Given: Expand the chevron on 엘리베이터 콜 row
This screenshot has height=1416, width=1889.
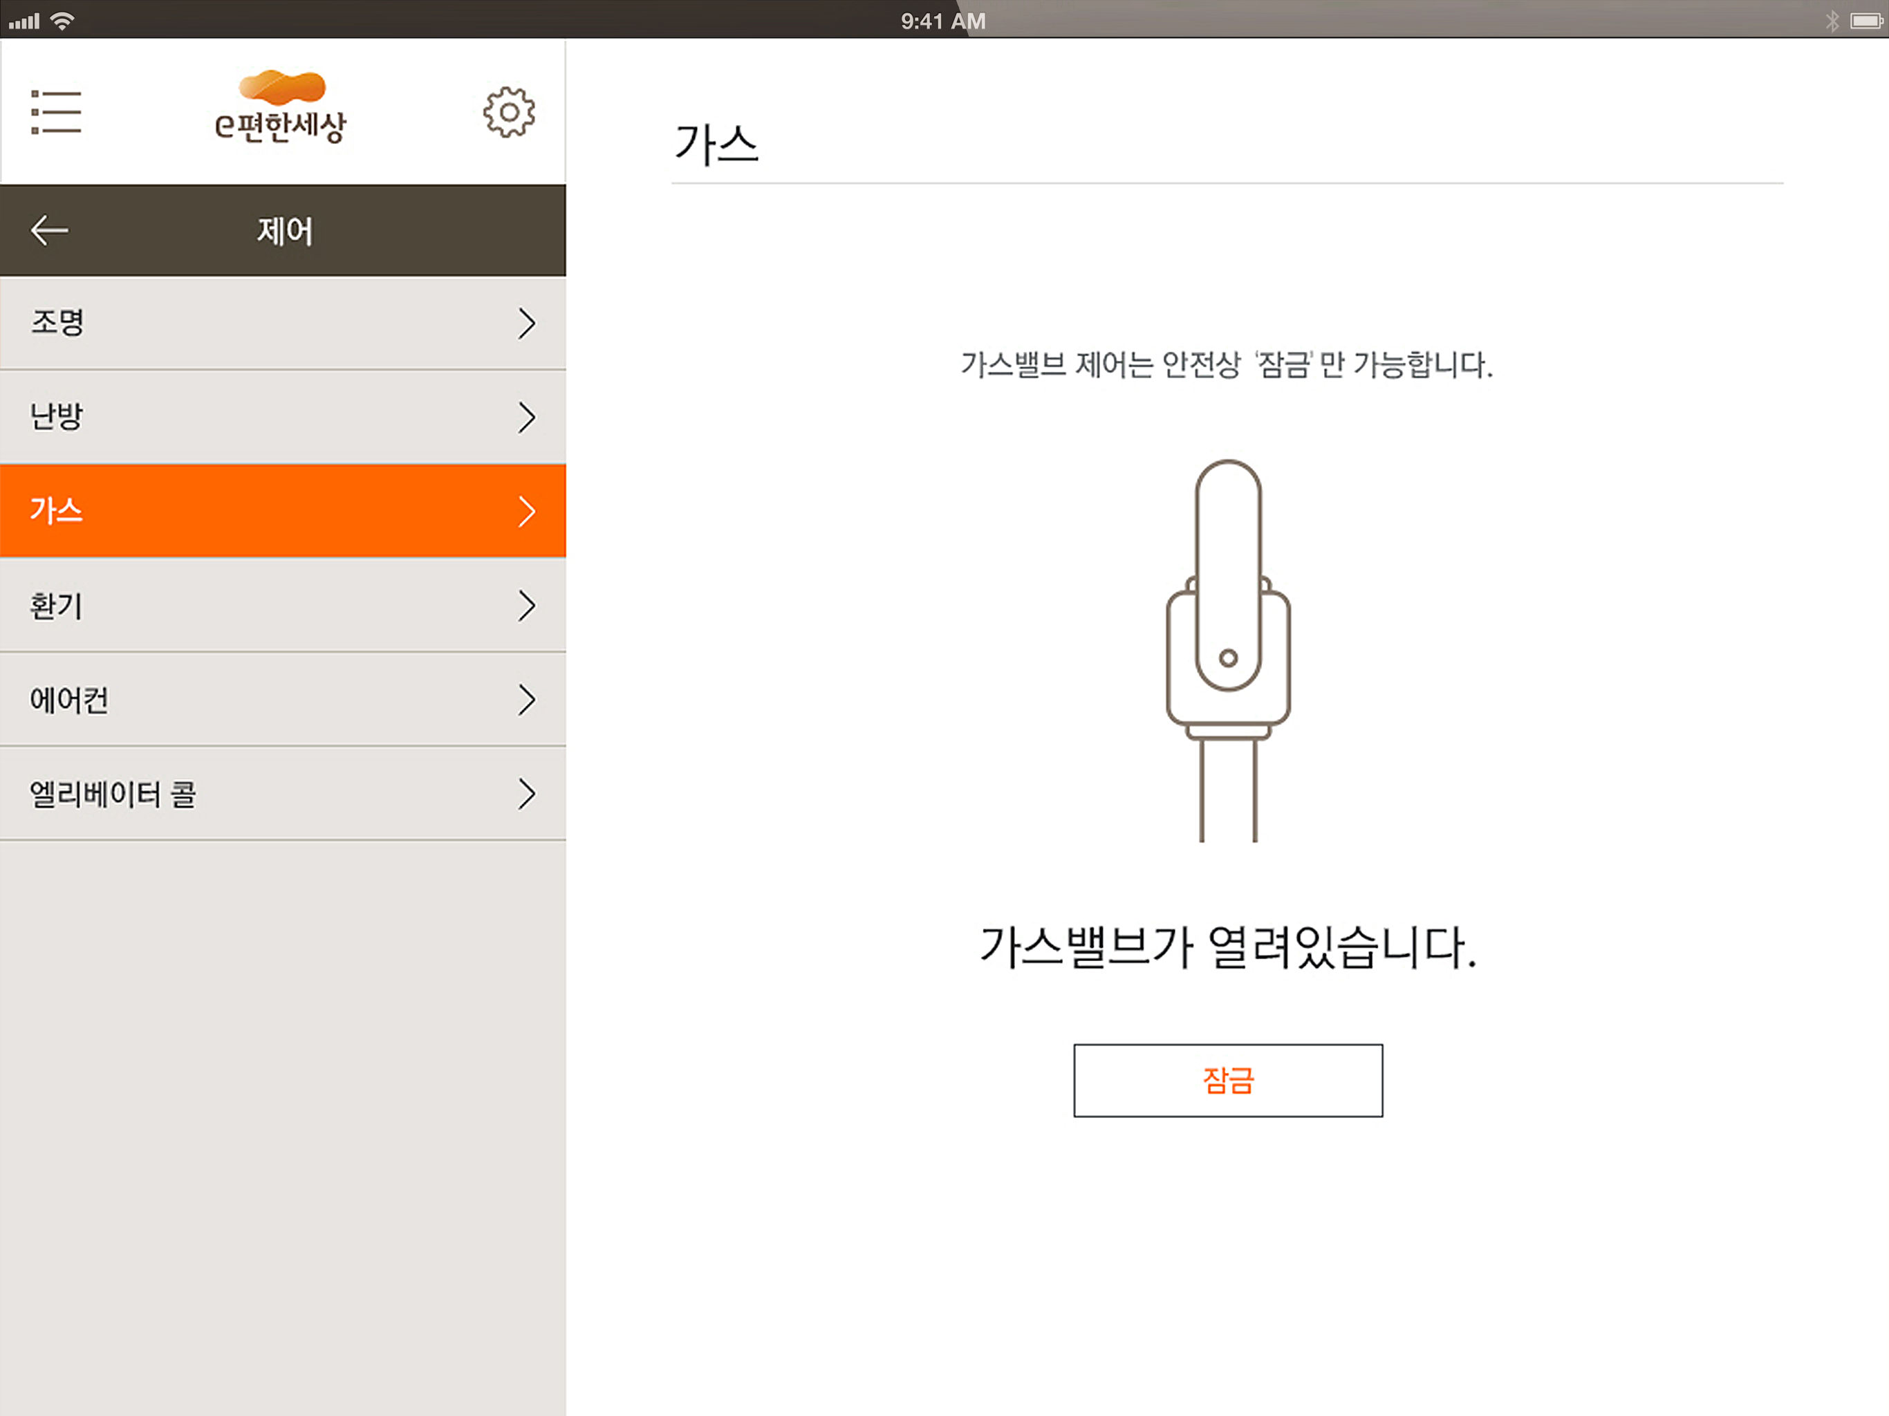Looking at the screenshot, I should (527, 794).
